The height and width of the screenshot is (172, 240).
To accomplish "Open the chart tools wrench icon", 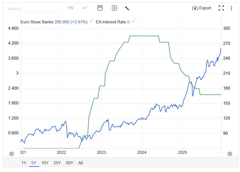I will click(x=127, y=8).
